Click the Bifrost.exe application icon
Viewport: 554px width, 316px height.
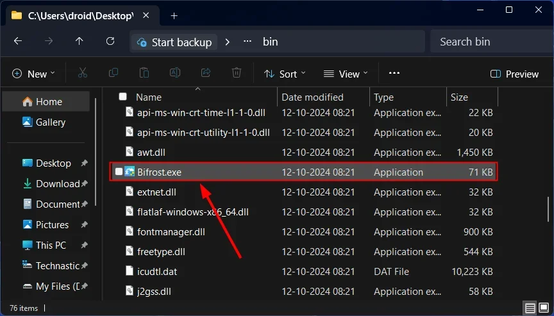(x=130, y=172)
